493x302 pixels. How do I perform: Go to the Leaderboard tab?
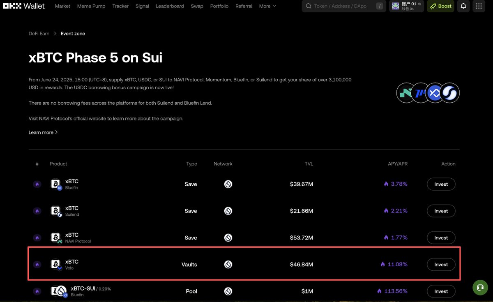pos(170,6)
